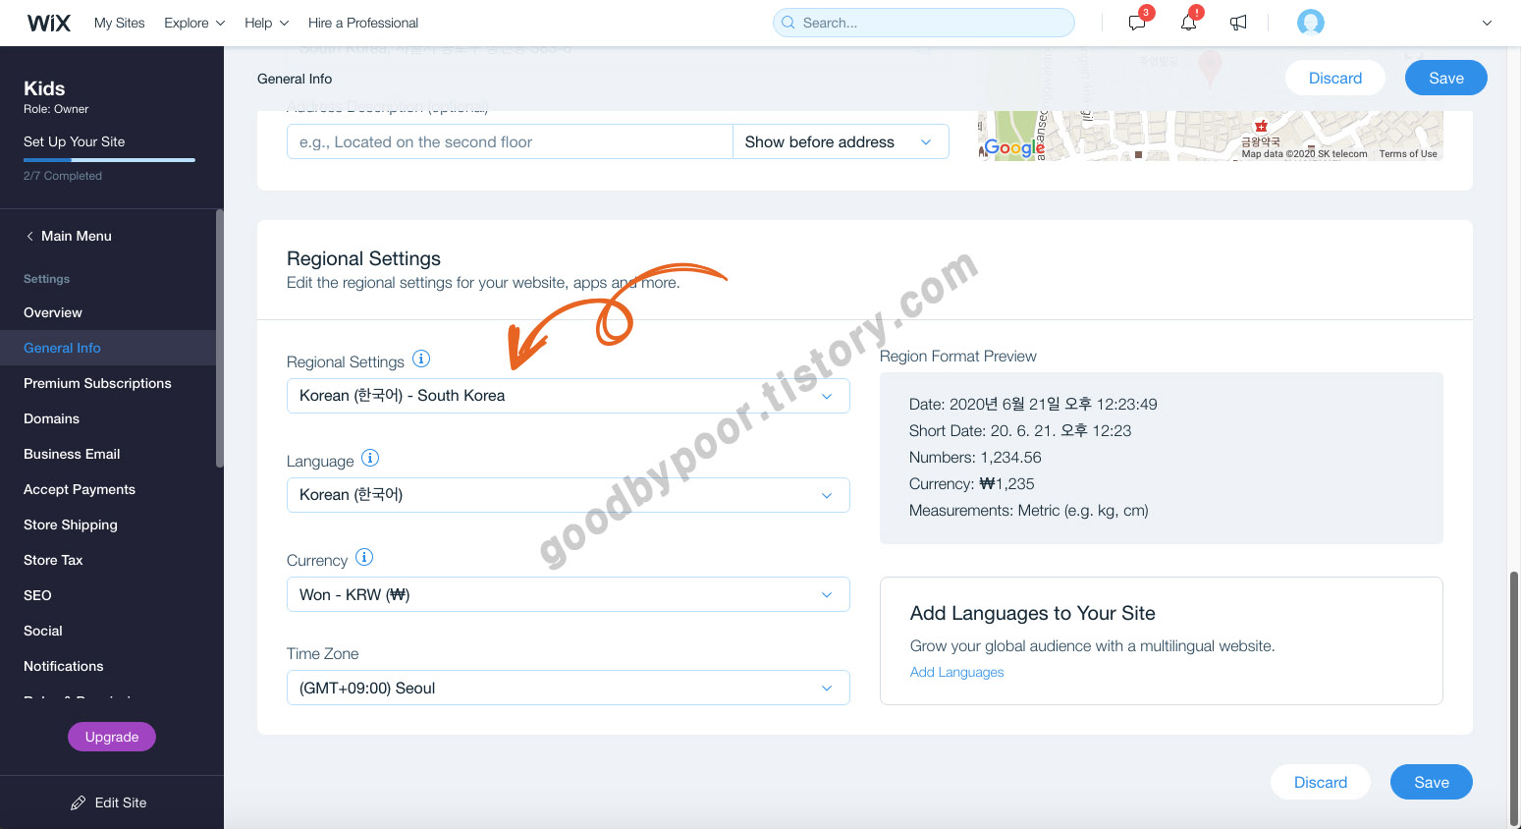
Task: Click the bottom Discard button
Action: (x=1321, y=782)
